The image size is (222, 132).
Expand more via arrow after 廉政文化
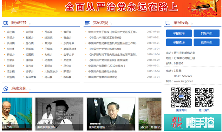pos(29,88)
